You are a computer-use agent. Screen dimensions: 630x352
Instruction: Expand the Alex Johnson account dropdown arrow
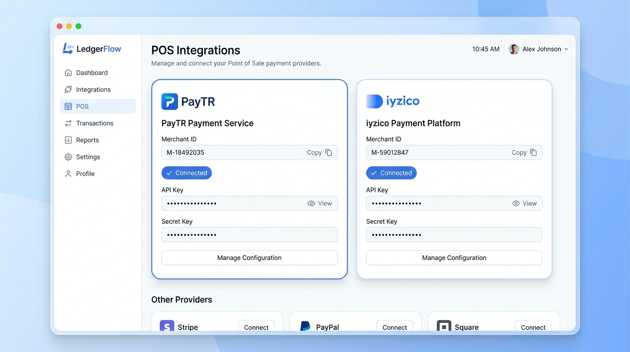tap(566, 49)
